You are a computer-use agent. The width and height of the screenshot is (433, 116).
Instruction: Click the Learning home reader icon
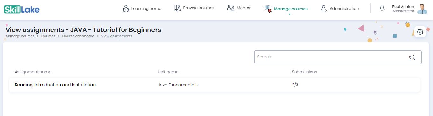126,9
